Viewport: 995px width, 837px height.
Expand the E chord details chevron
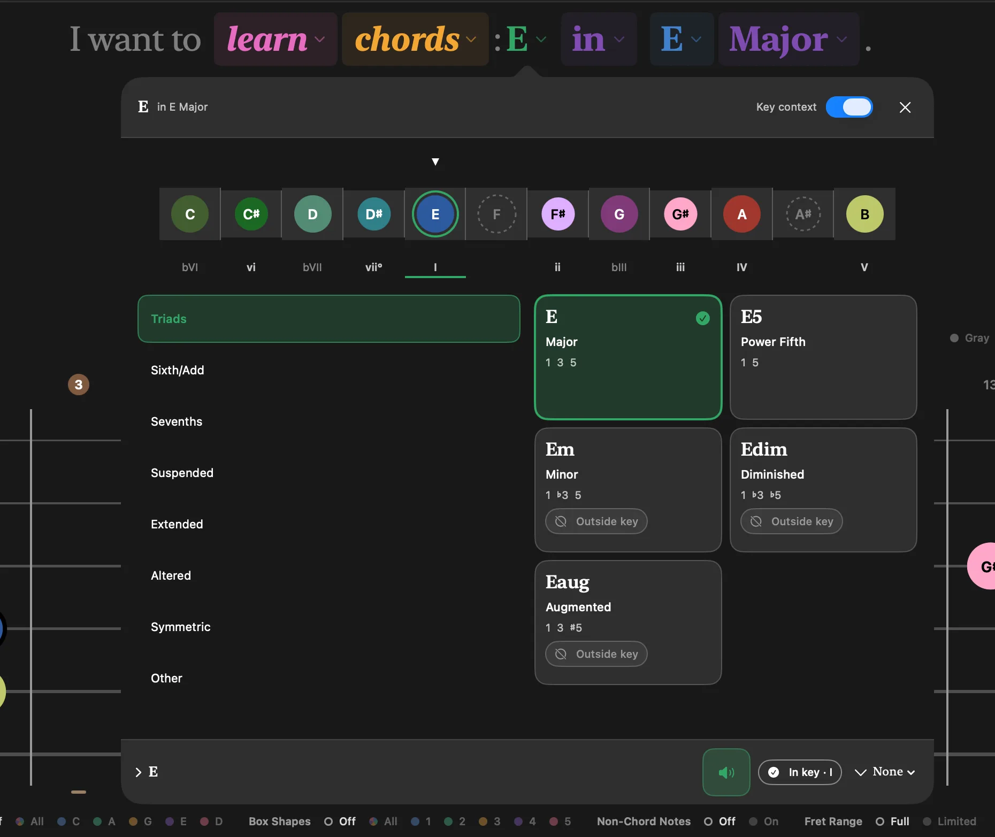coord(139,772)
